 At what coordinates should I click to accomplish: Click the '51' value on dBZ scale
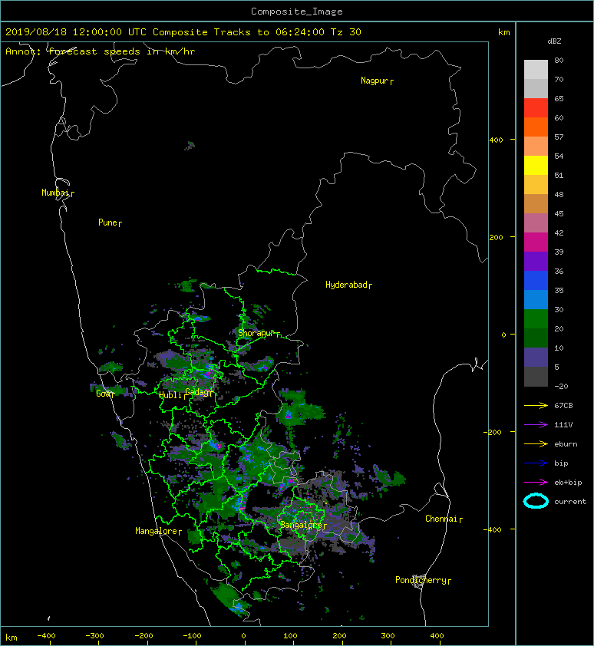pos(559,175)
